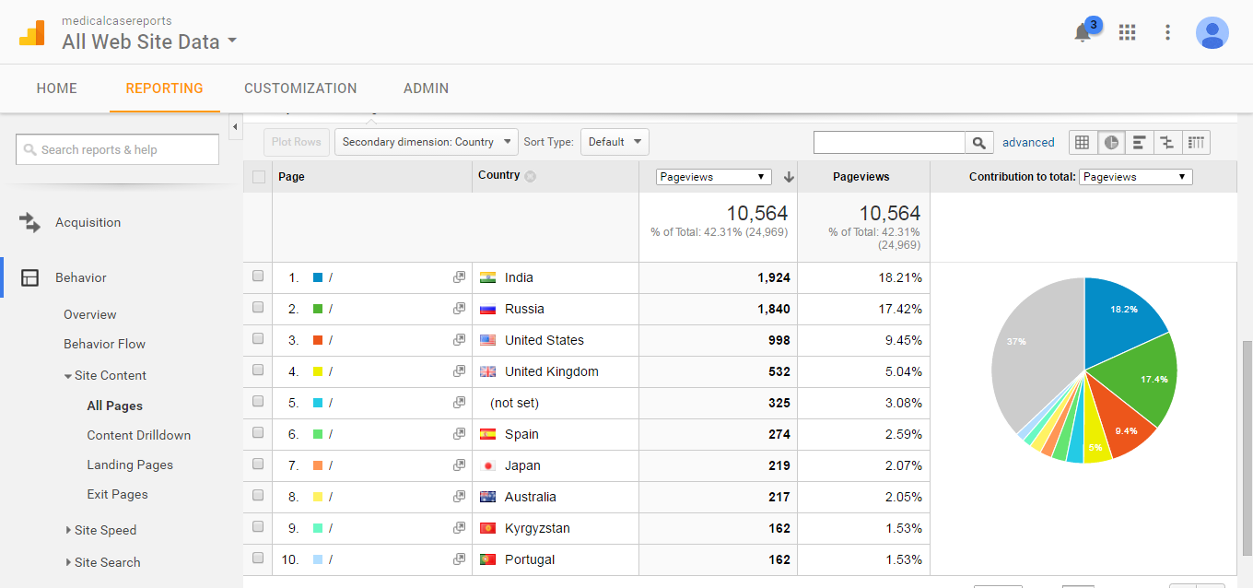Screen dimensions: 1253x588
Task: Switch to Pivot table view
Action: [1196, 142]
